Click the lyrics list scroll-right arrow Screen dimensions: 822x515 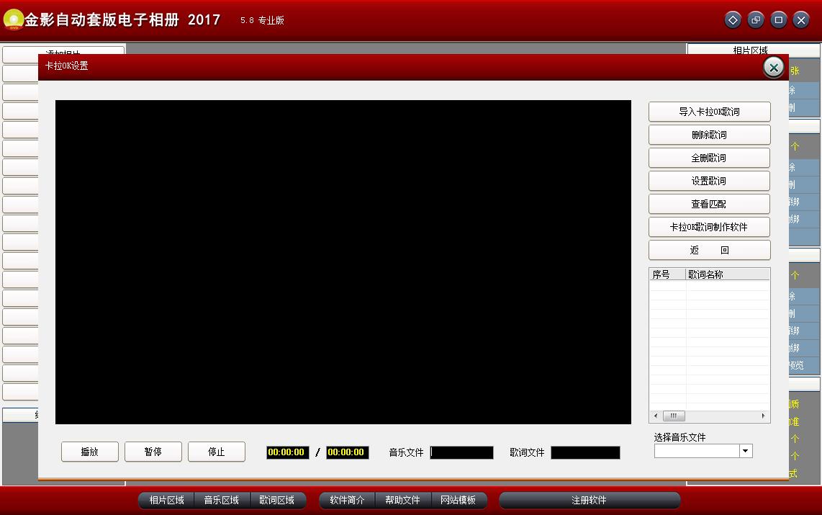point(763,416)
